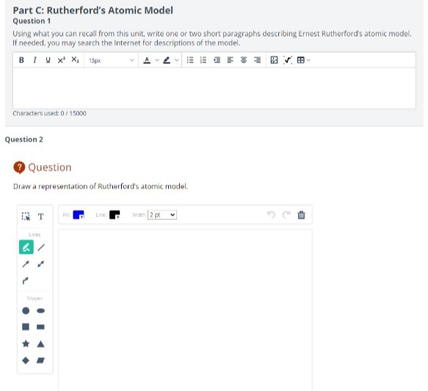Select the ellipse shape tool

pos(40,310)
